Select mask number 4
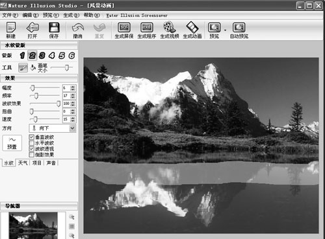Screen dimensions: 325x239 (x=52, y=56)
